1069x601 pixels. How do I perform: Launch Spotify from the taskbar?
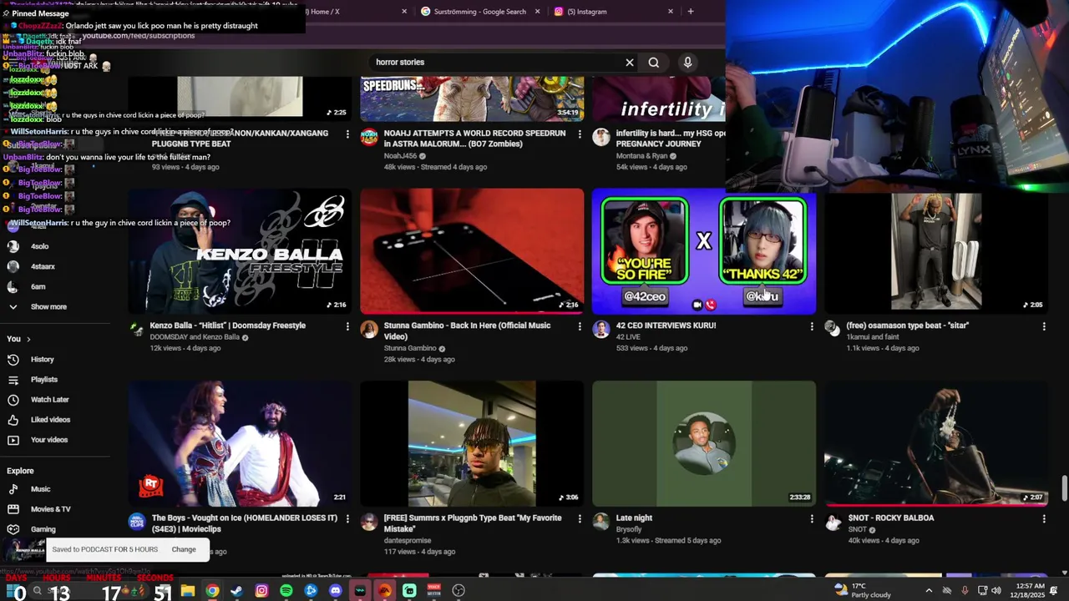[x=286, y=591]
